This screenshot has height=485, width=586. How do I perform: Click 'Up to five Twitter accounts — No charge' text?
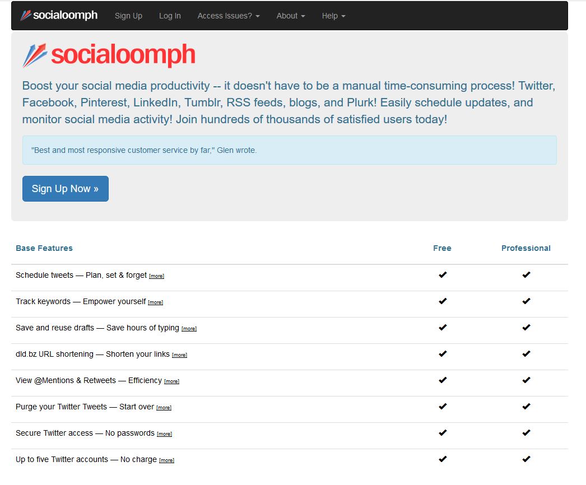tap(86, 459)
